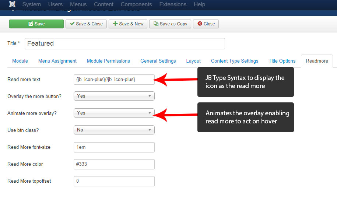Select the Readmore tab
Viewport: 337px width, 200px height.
[317, 61]
